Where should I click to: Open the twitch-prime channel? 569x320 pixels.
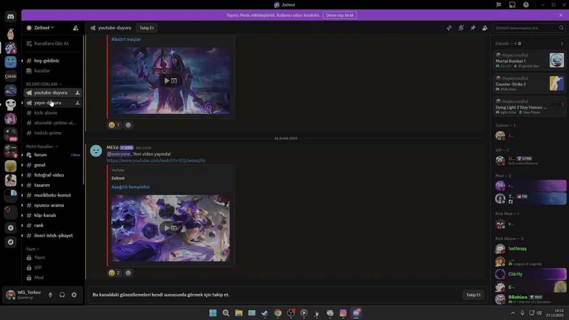(53, 133)
